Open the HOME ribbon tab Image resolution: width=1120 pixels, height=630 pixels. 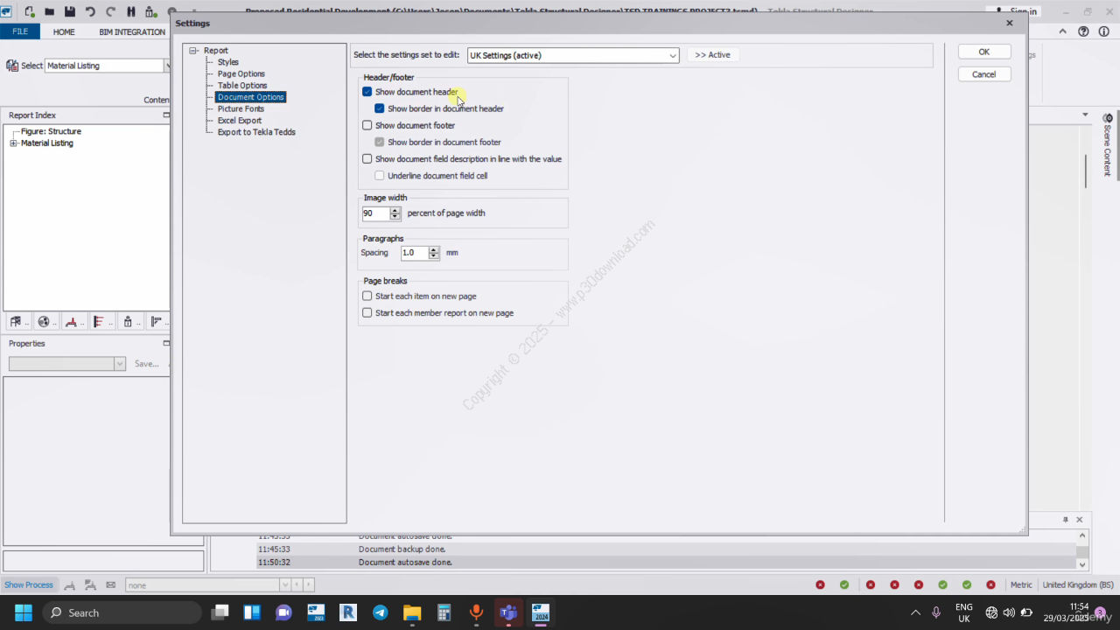click(64, 31)
